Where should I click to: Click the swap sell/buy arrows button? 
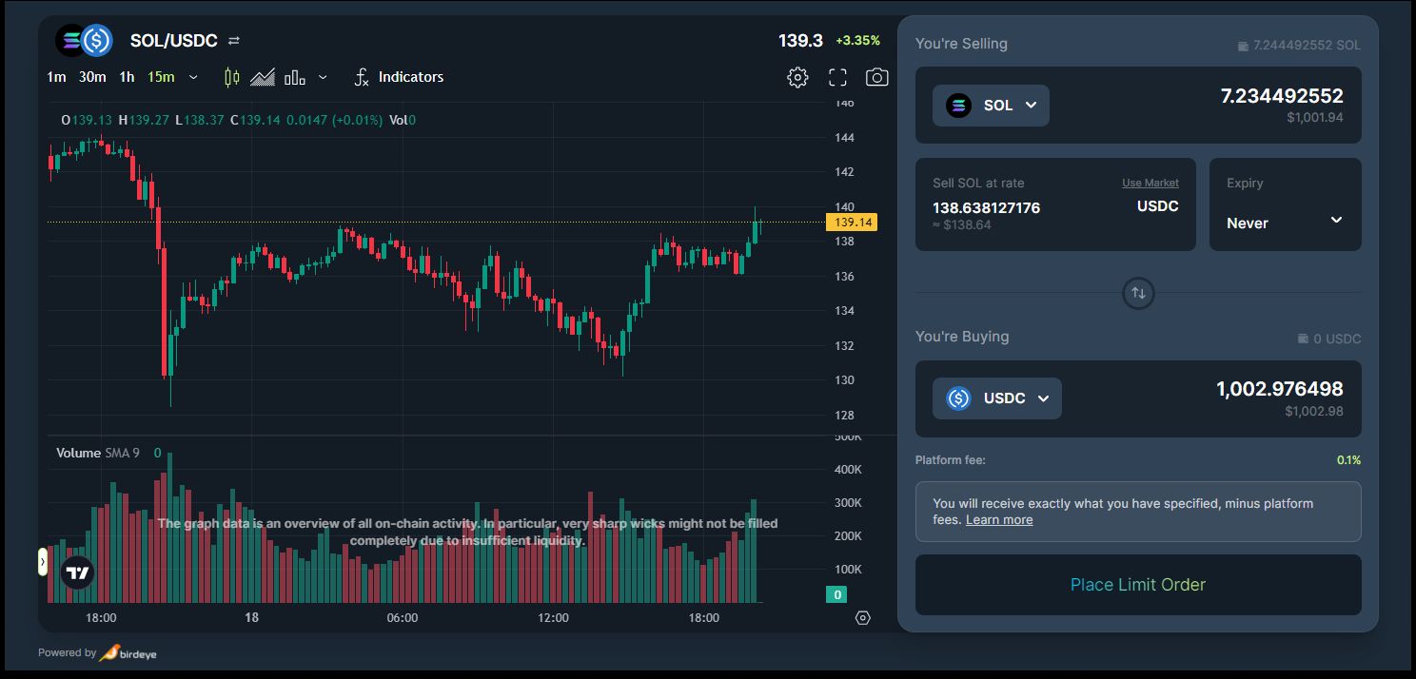pyautogui.click(x=1138, y=293)
